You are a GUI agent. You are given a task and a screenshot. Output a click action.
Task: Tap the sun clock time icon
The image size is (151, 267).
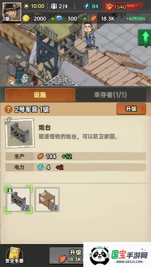pyautogui.click(x=26, y=6)
